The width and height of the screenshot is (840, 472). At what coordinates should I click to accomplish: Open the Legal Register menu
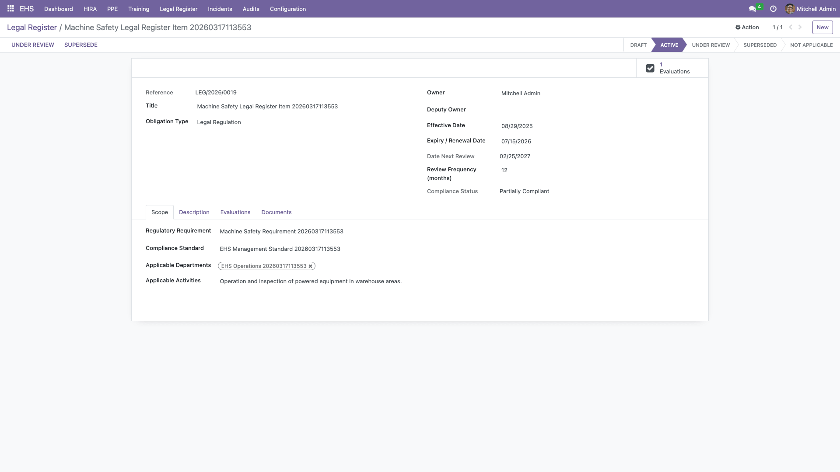178,9
